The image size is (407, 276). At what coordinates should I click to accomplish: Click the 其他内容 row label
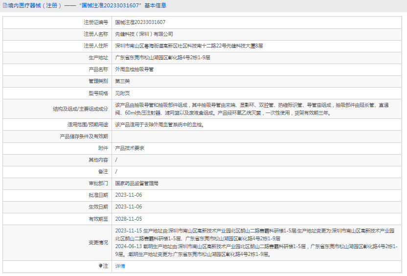(98, 160)
